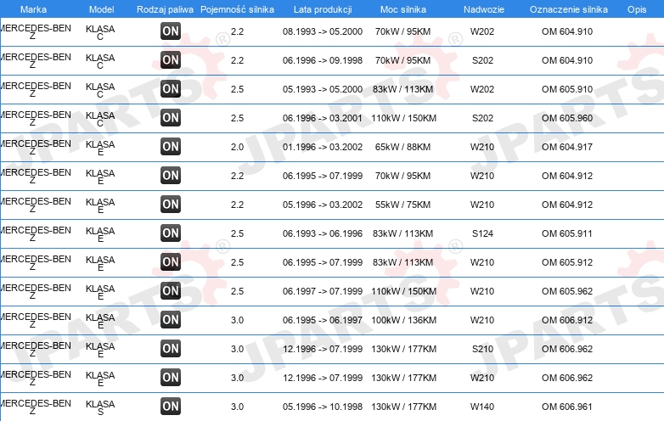Click 3.0 capacity in the OM 606.912 row
The image size is (664, 421).
pyautogui.click(x=237, y=320)
